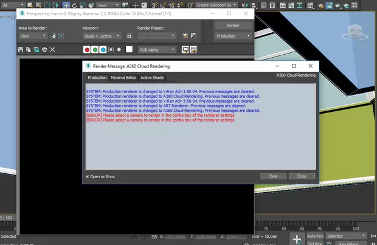The height and width of the screenshot is (245, 377).
Task: Click Y coordinate input field
Action: 206,236
